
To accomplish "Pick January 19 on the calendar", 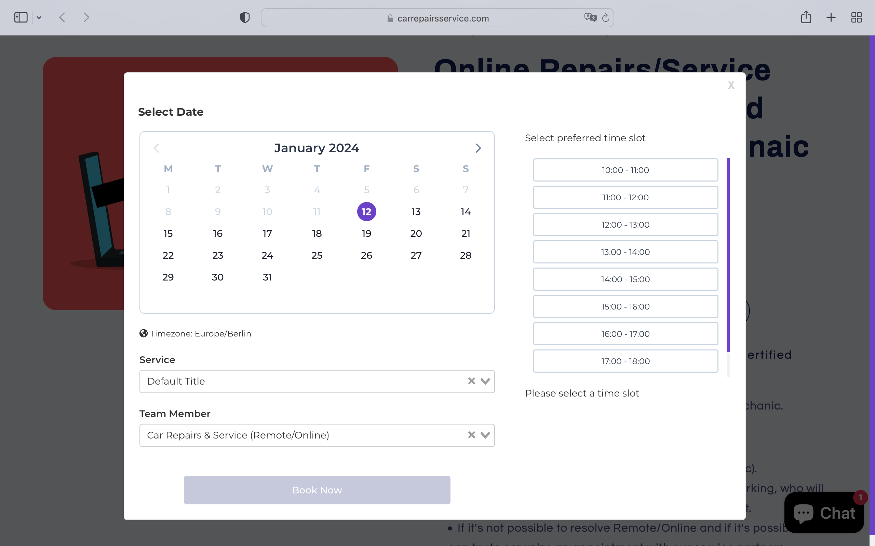I will point(366,234).
